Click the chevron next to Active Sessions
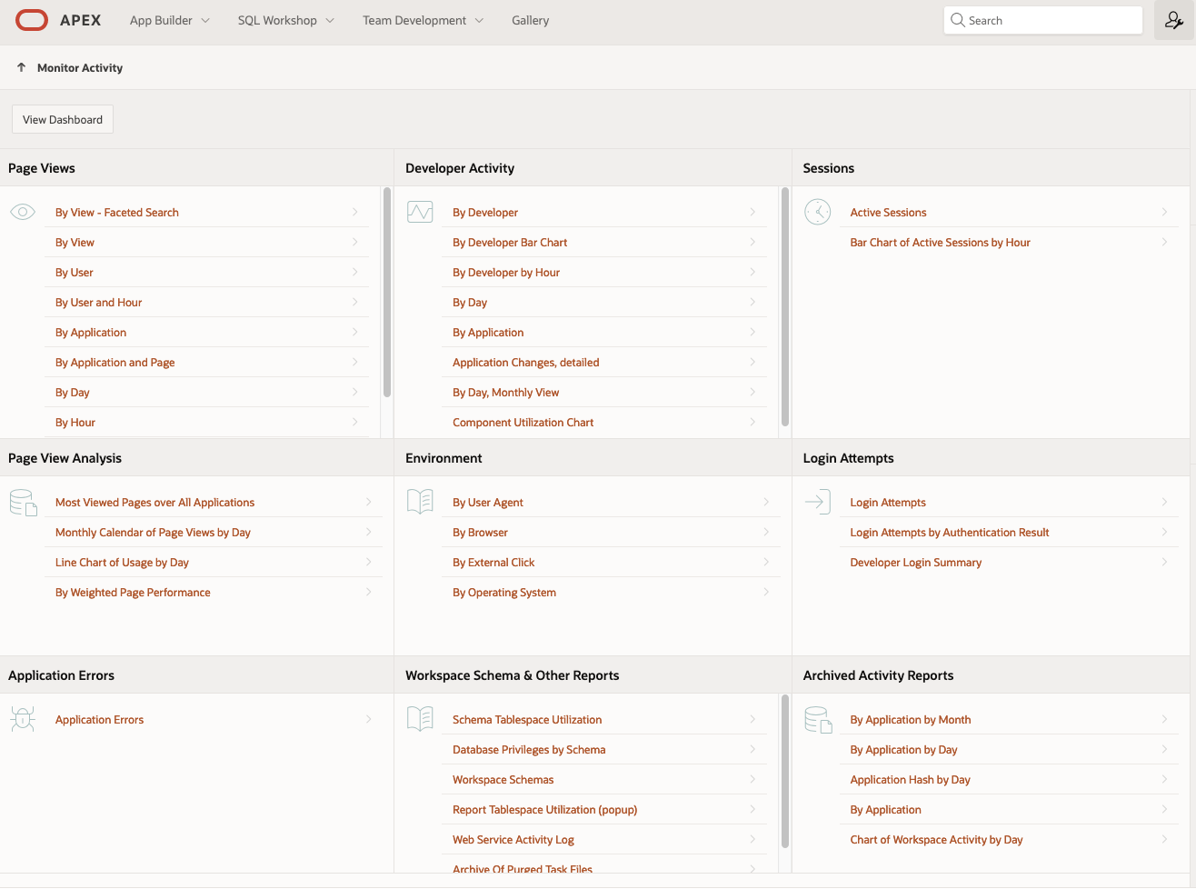 (x=1165, y=211)
